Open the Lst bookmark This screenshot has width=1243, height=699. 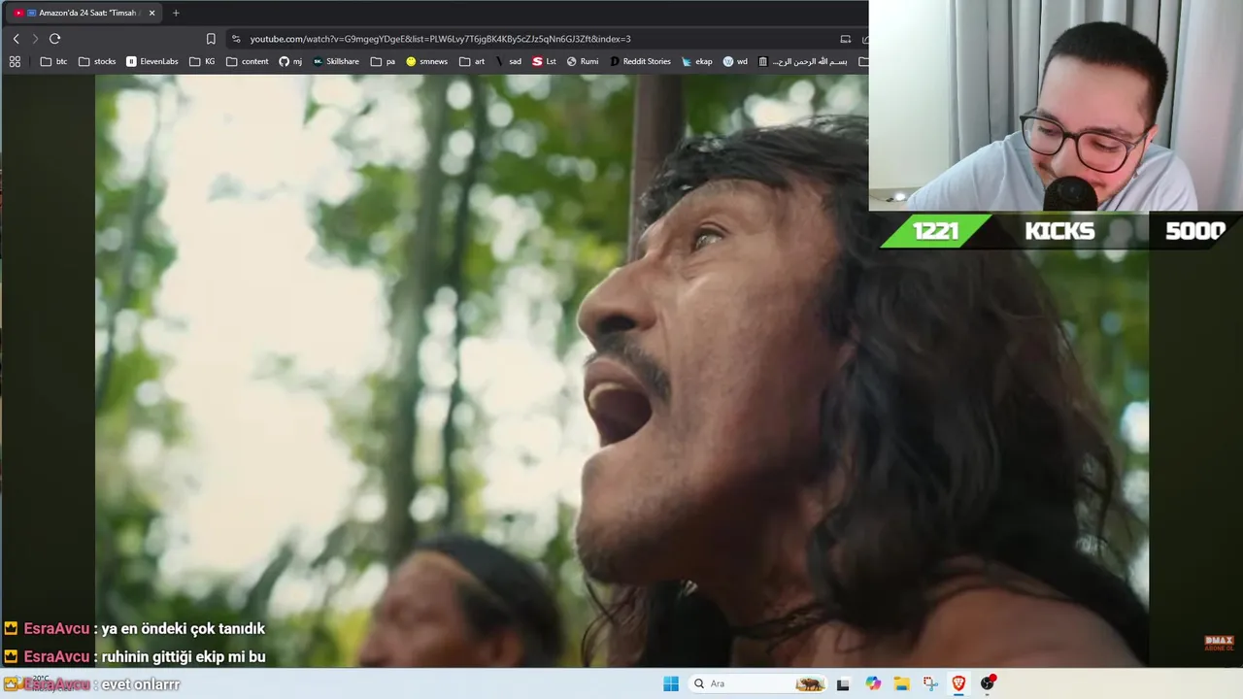coord(545,61)
